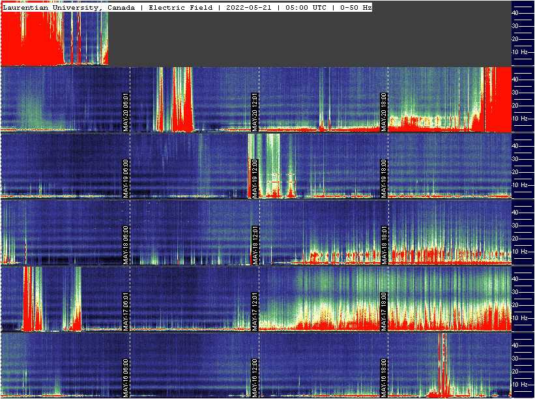Select the MAY-18 12:01 time marker

tap(255, 245)
